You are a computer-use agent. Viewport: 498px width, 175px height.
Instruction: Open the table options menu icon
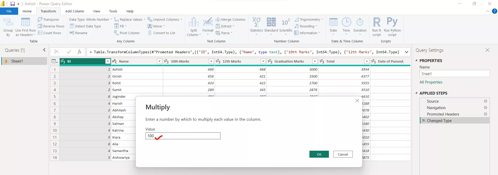(x=54, y=61)
